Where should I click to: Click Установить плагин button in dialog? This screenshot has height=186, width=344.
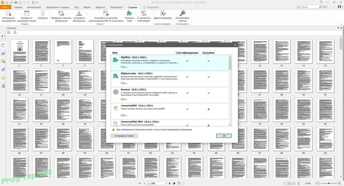click(x=124, y=136)
